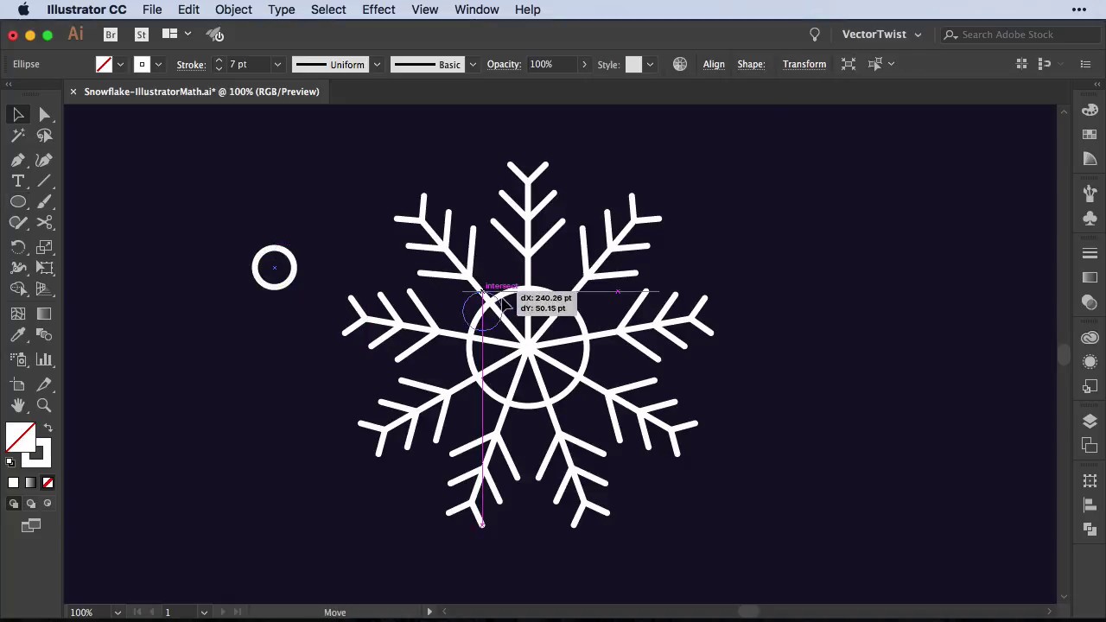This screenshot has width=1106, height=622.
Task: Open the Window menu
Action: pos(476,10)
